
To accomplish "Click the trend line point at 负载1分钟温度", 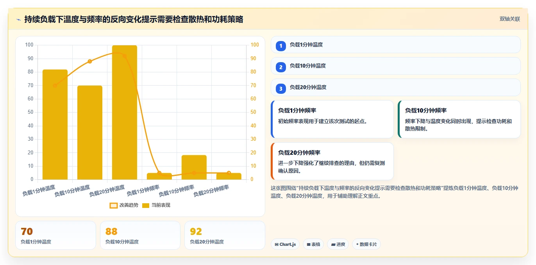I will coord(55,86).
